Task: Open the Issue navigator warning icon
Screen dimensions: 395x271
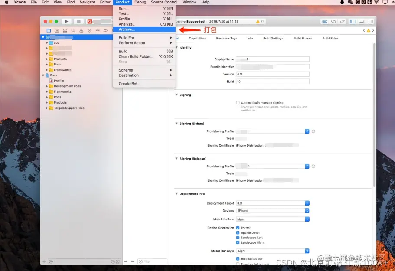Action: pos(82,30)
